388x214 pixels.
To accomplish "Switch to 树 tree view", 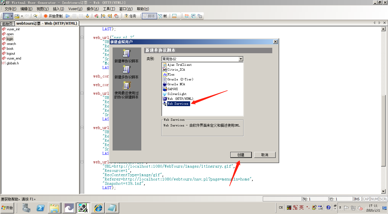I will click(163, 16).
